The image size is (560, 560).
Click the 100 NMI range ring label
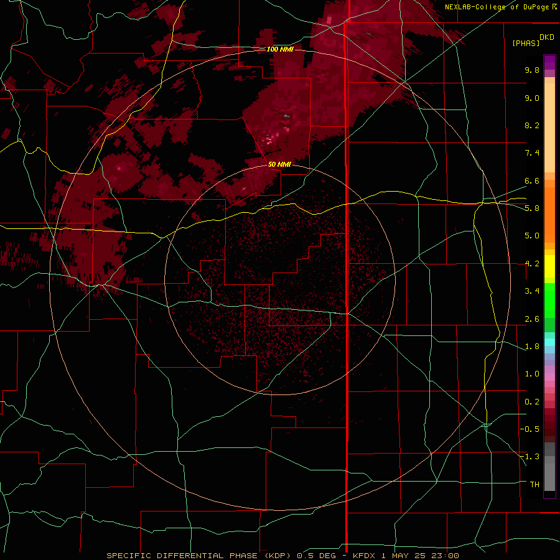click(280, 49)
